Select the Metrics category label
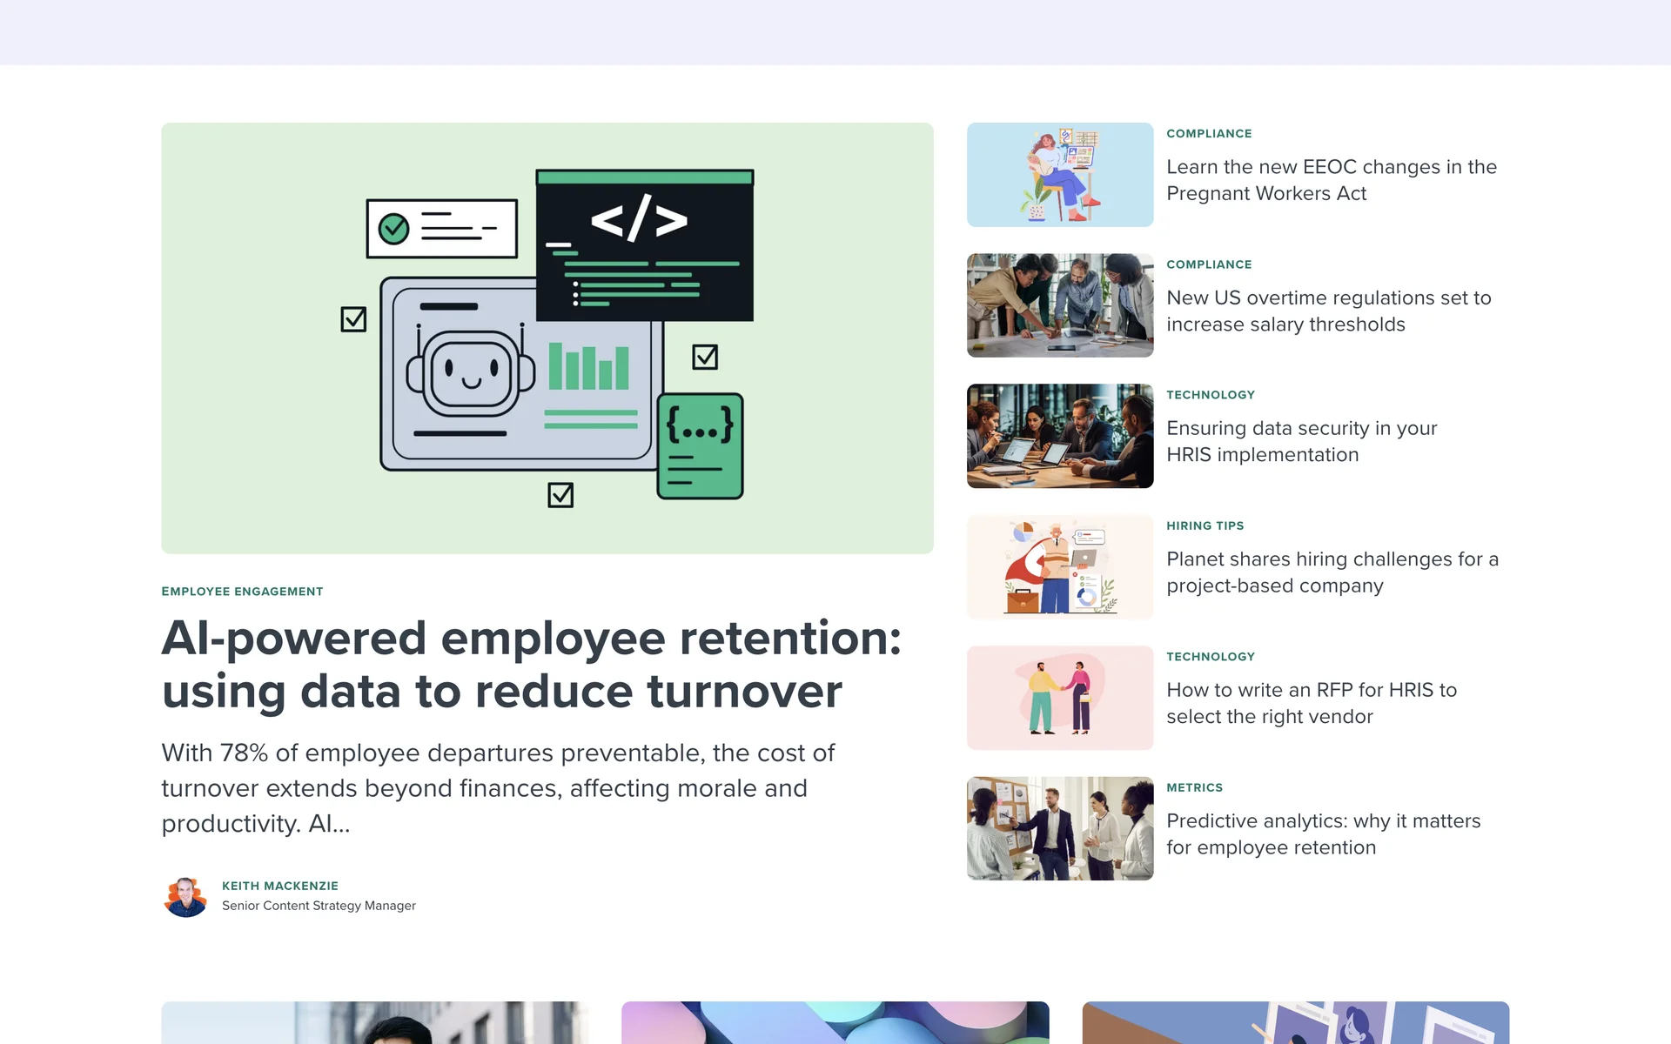The width and height of the screenshot is (1671, 1044). (1194, 787)
